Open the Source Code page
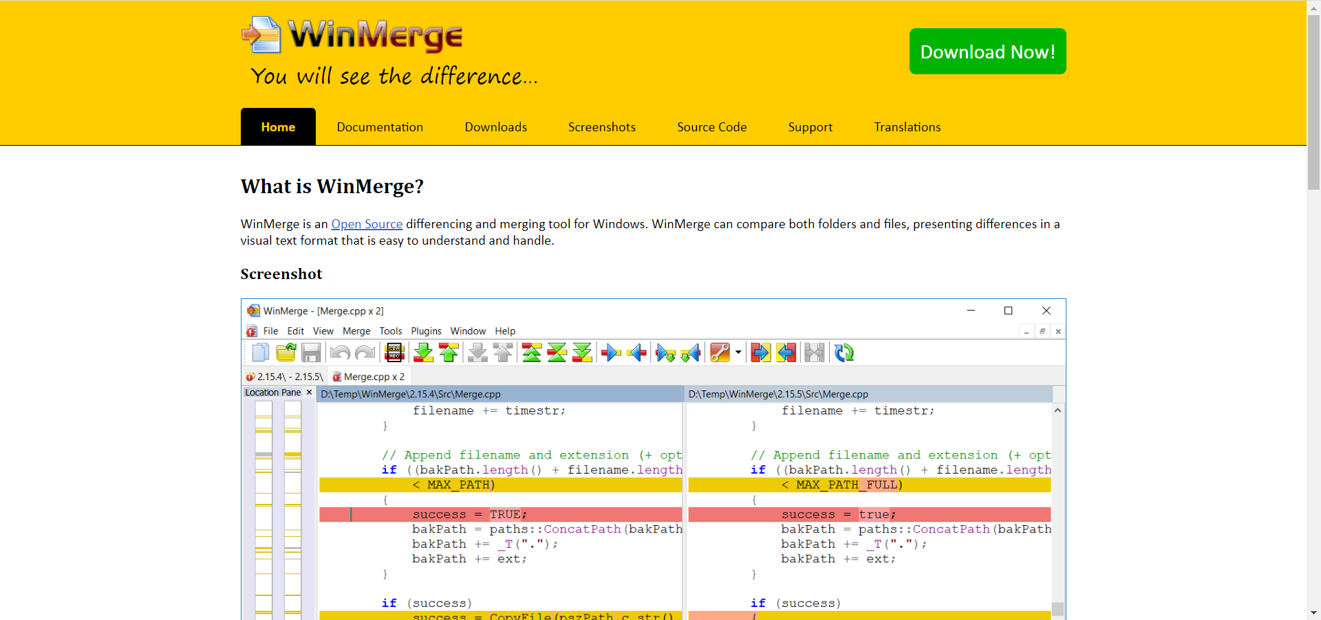1321x620 pixels. tap(712, 127)
